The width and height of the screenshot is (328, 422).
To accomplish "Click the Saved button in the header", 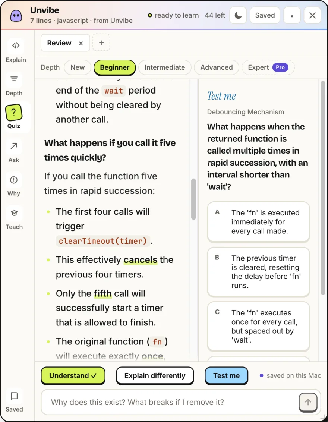I will [265, 15].
